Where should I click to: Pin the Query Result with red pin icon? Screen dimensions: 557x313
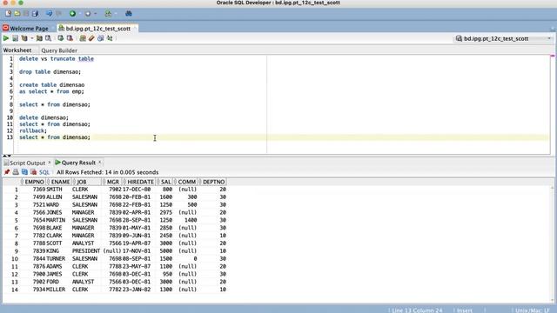(7, 172)
